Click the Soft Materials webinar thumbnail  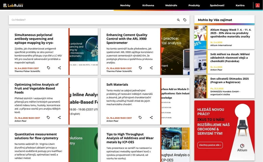click(175, 101)
